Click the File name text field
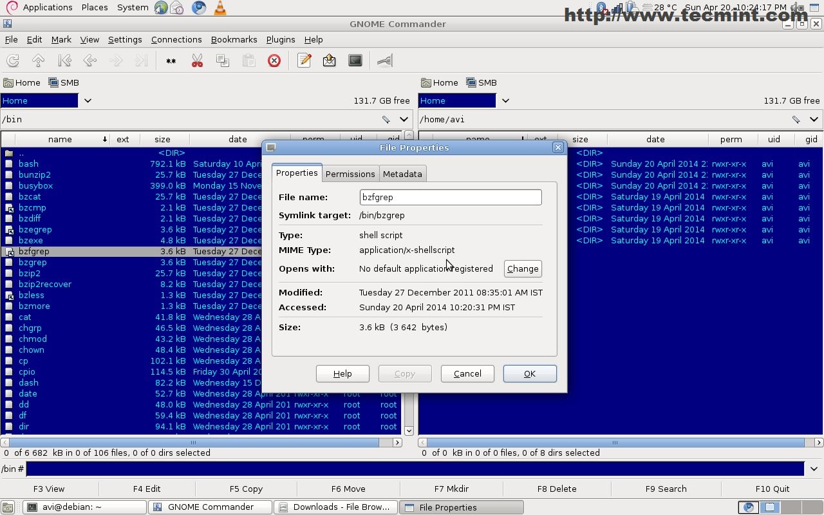This screenshot has height=515, width=824. pyautogui.click(x=450, y=197)
